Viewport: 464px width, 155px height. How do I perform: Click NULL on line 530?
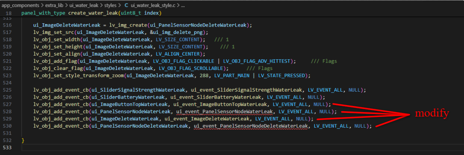point(360,126)
